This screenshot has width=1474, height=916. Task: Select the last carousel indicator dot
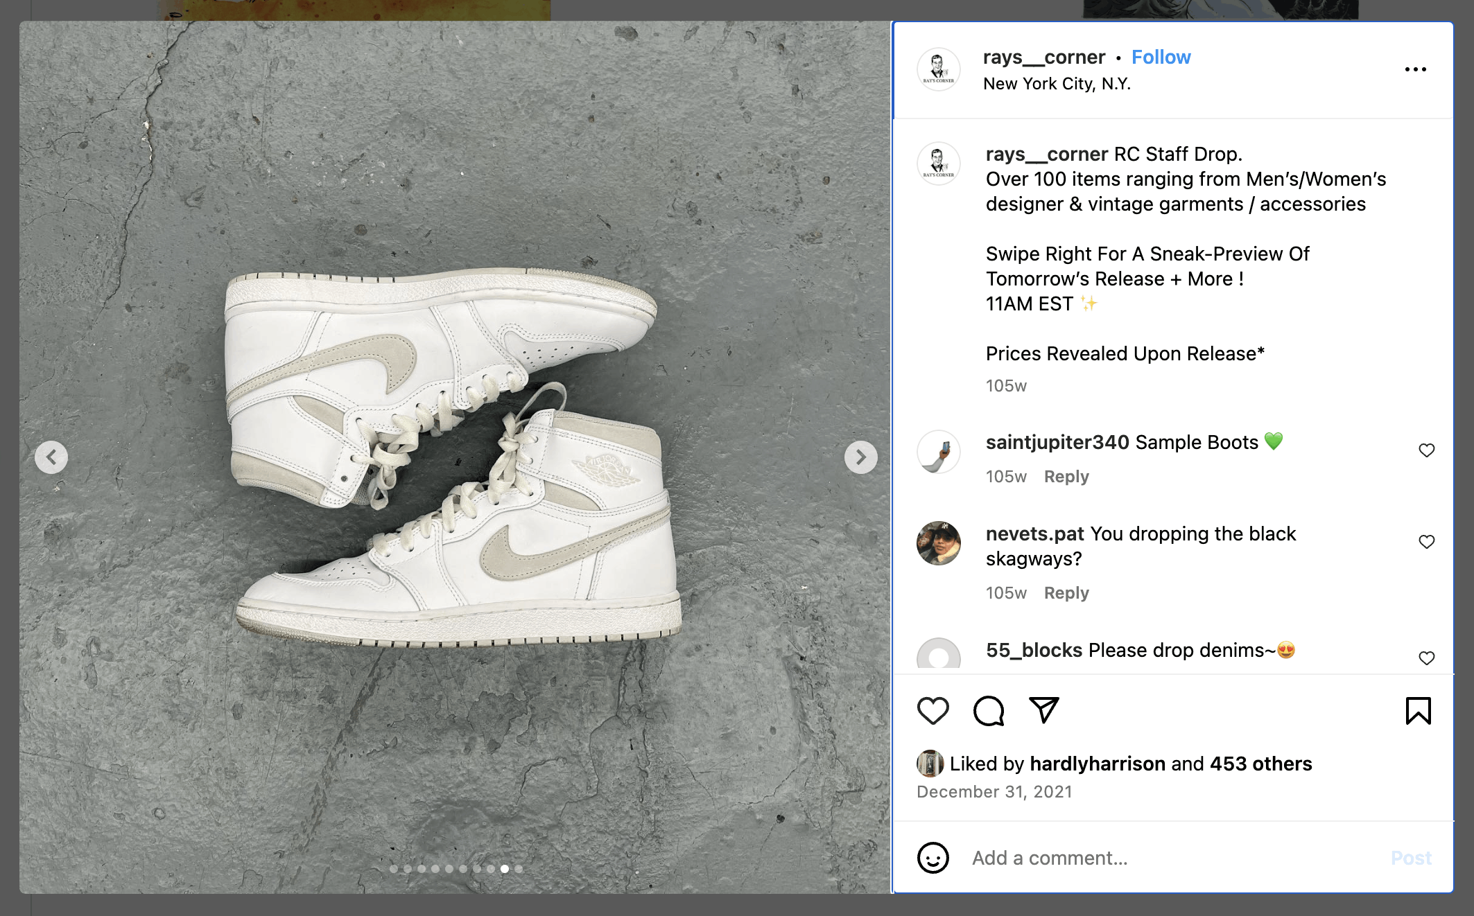coord(519,869)
